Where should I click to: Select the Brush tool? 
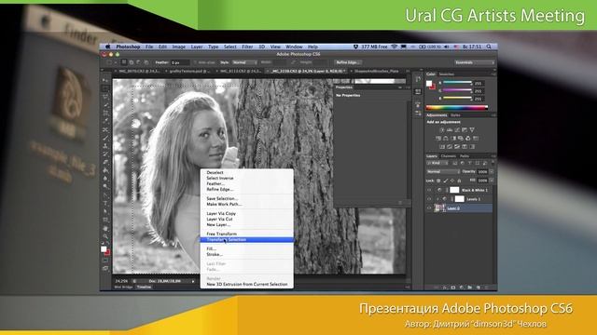[x=105, y=138]
